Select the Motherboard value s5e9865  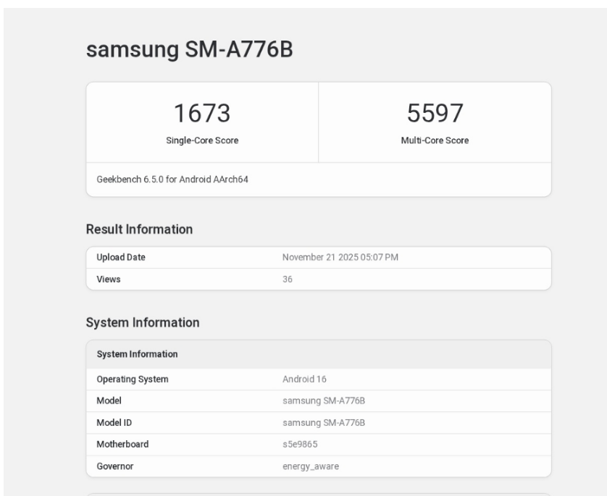(298, 440)
